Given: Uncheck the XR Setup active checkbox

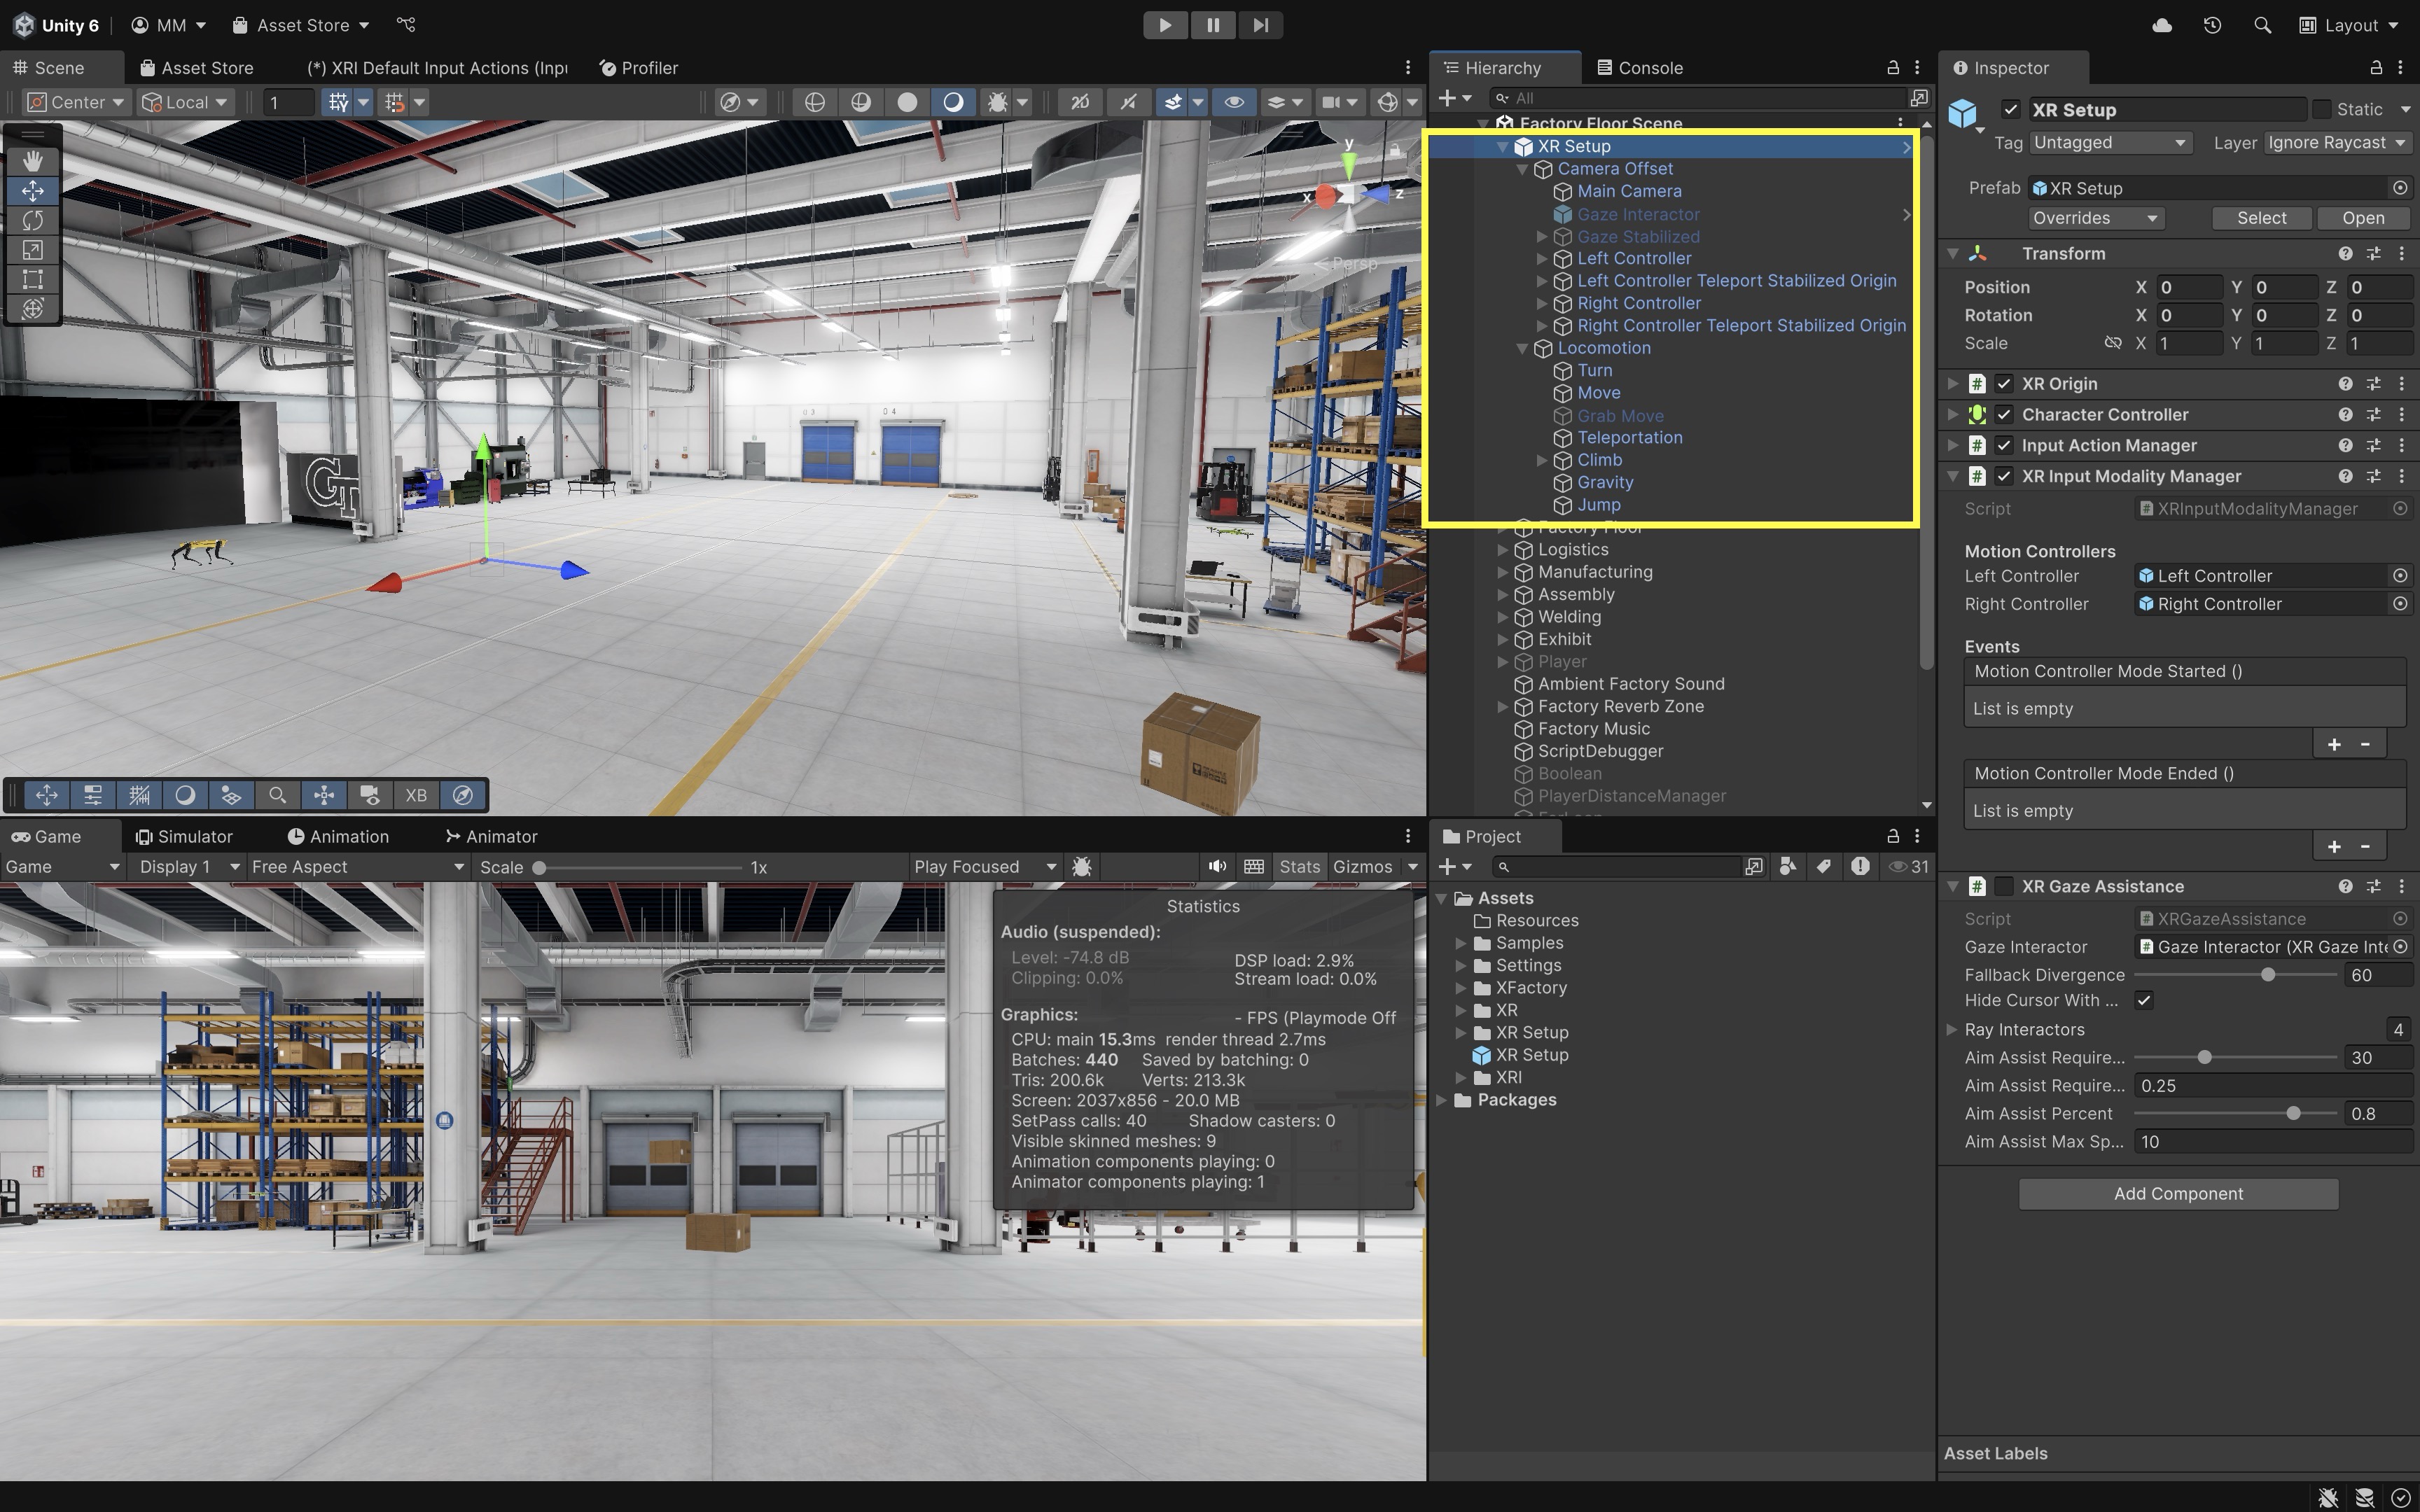Looking at the screenshot, I should [2011, 109].
